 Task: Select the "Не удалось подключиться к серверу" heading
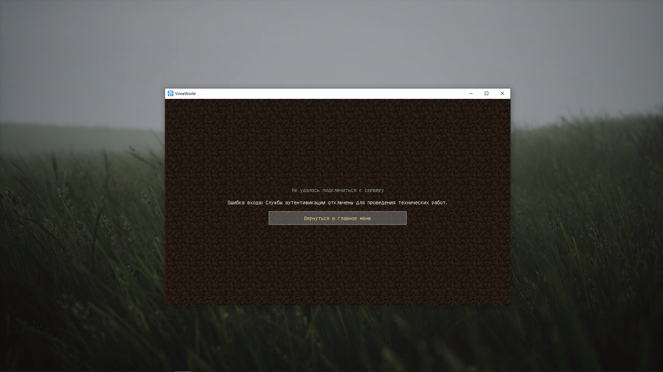[x=337, y=190]
